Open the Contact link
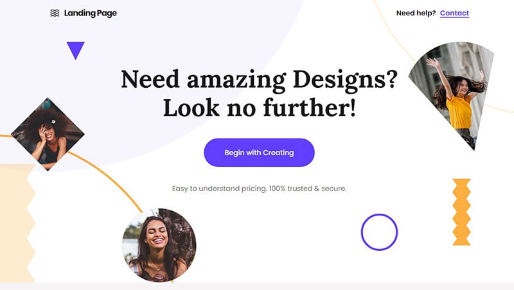Image resolution: width=514 pixels, height=290 pixels. click(x=454, y=13)
